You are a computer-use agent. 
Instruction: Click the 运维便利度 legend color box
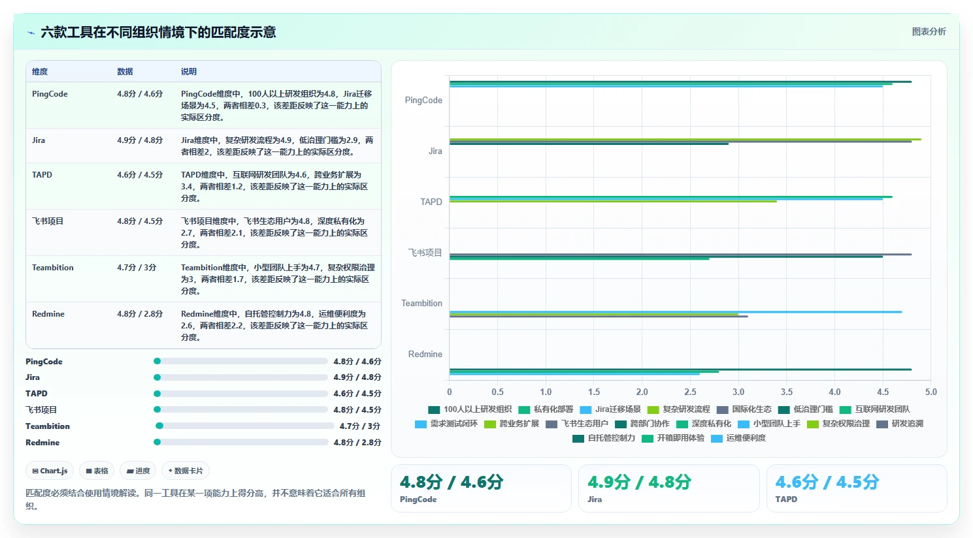717,438
